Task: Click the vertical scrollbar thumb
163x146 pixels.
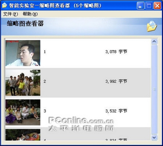Action: (x=154, y=89)
